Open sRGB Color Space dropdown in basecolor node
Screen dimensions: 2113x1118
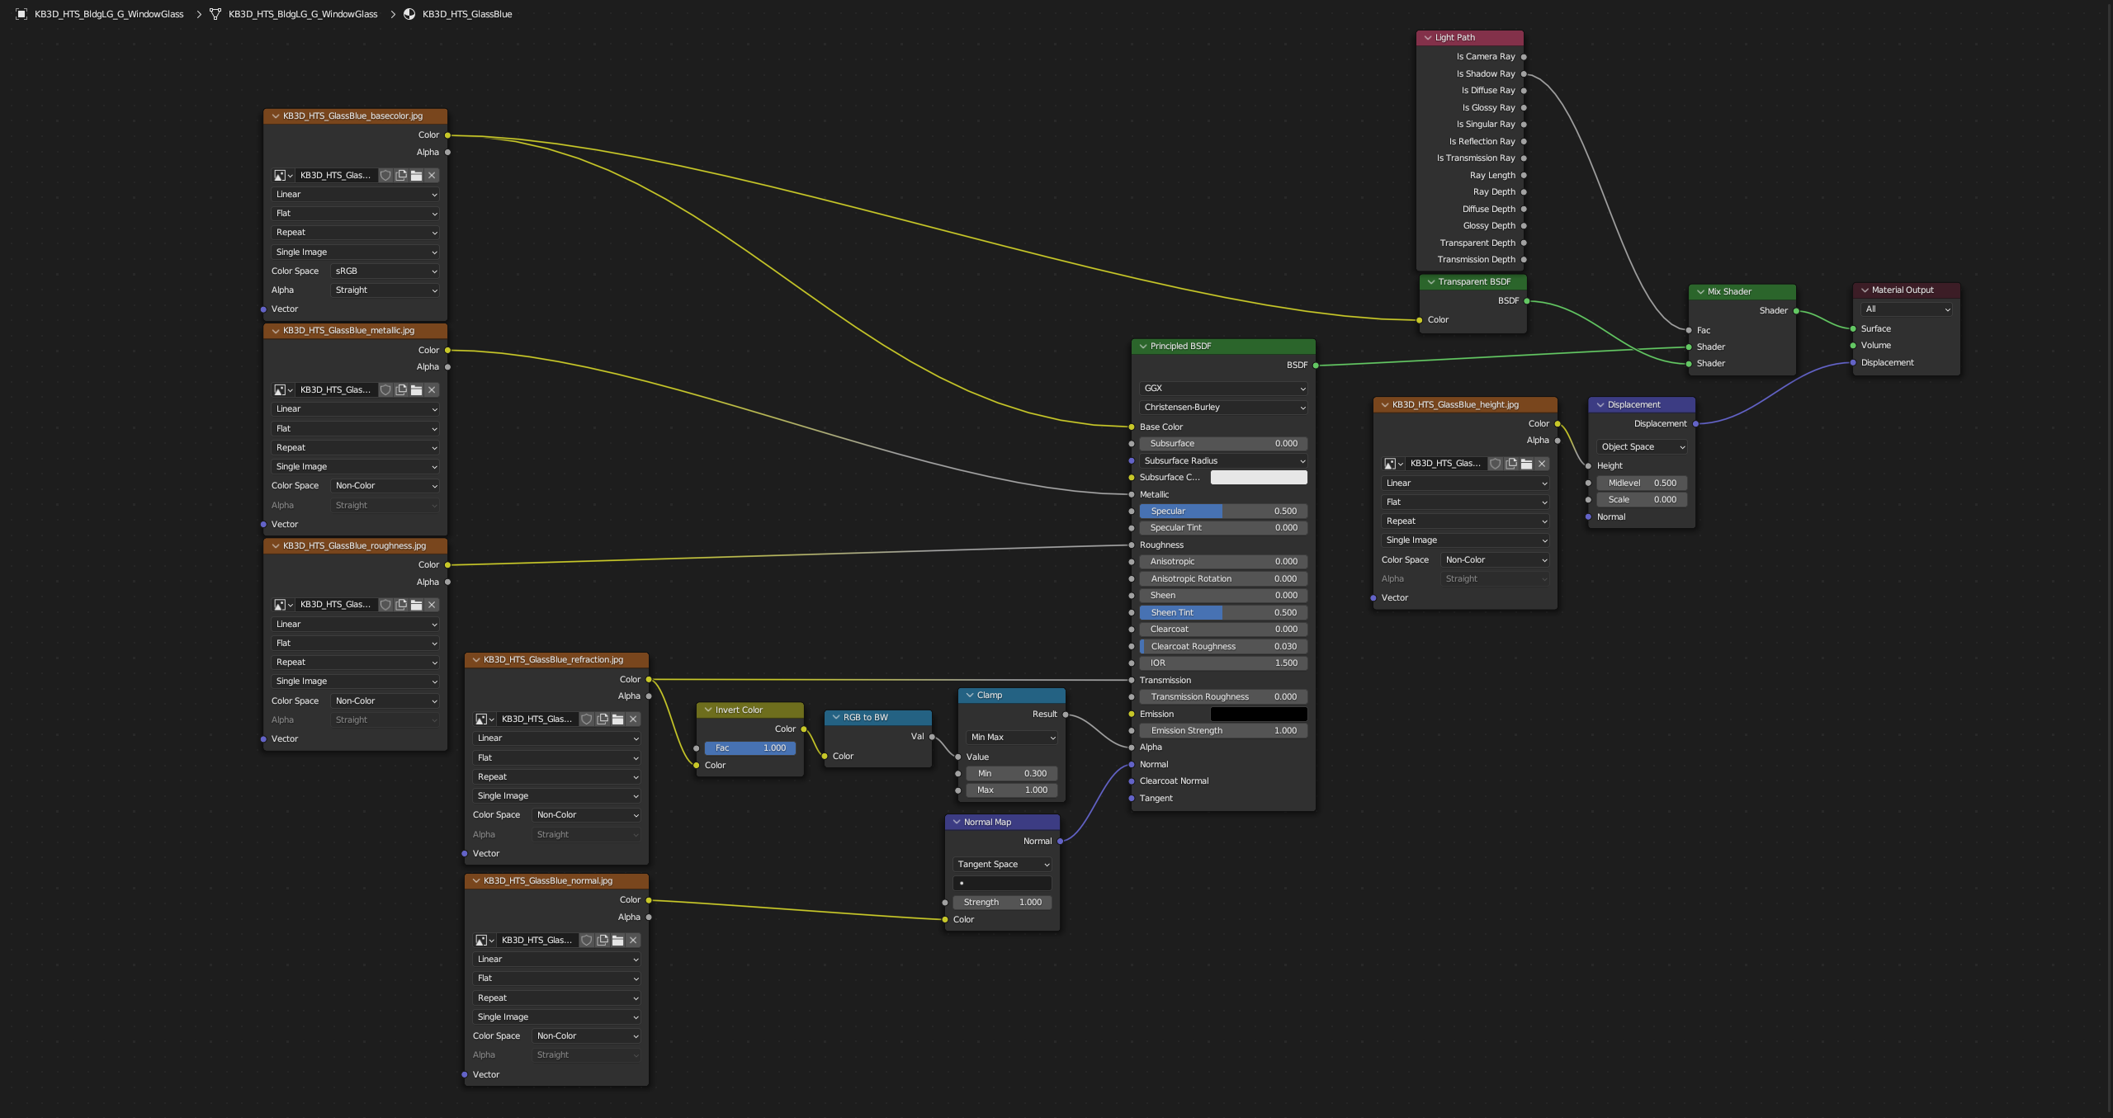point(385,271)
